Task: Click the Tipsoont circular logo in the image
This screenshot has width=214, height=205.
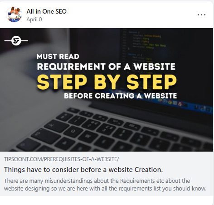Action: [16, 41]
